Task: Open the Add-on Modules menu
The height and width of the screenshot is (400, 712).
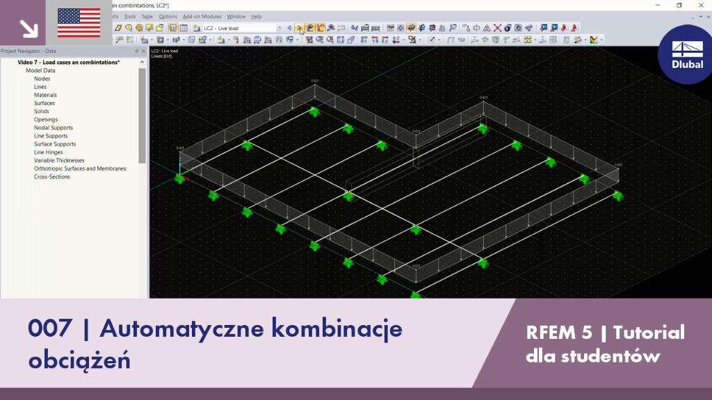Action: [202, 17]
